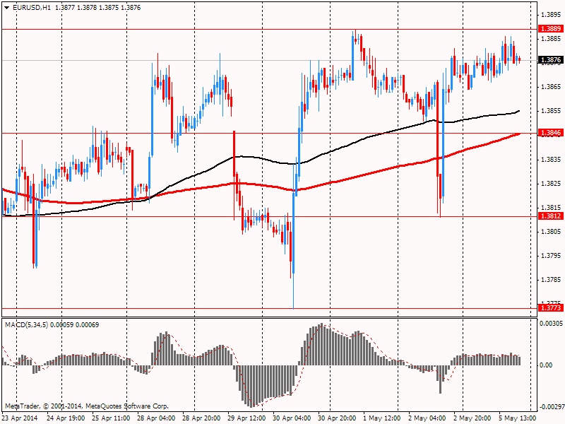Screen dimensions: 565x424
Task: Click the dropdown triangle beside EURUSD,H1
Action: pos(7,8)
